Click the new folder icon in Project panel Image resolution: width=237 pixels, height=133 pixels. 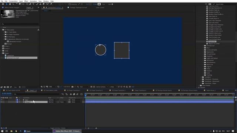point(5,87)
